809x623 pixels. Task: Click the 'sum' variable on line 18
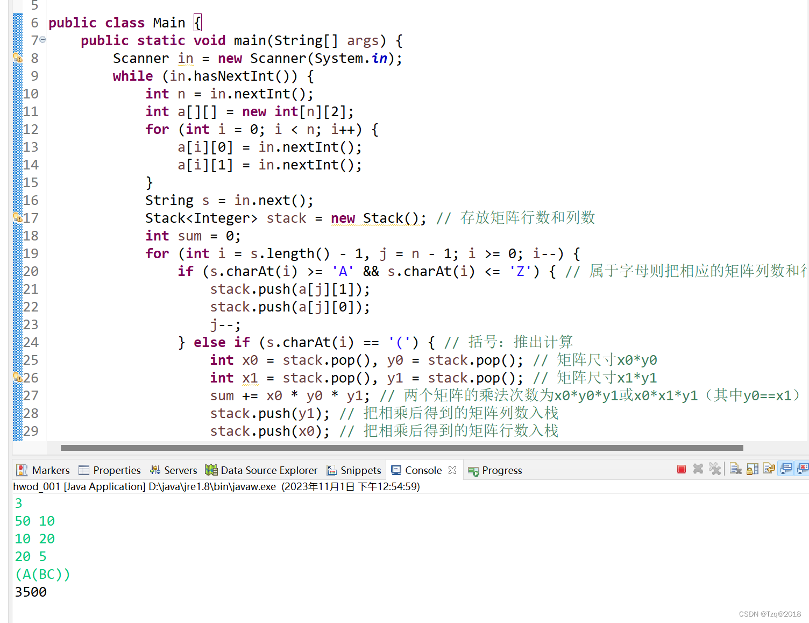190,236
